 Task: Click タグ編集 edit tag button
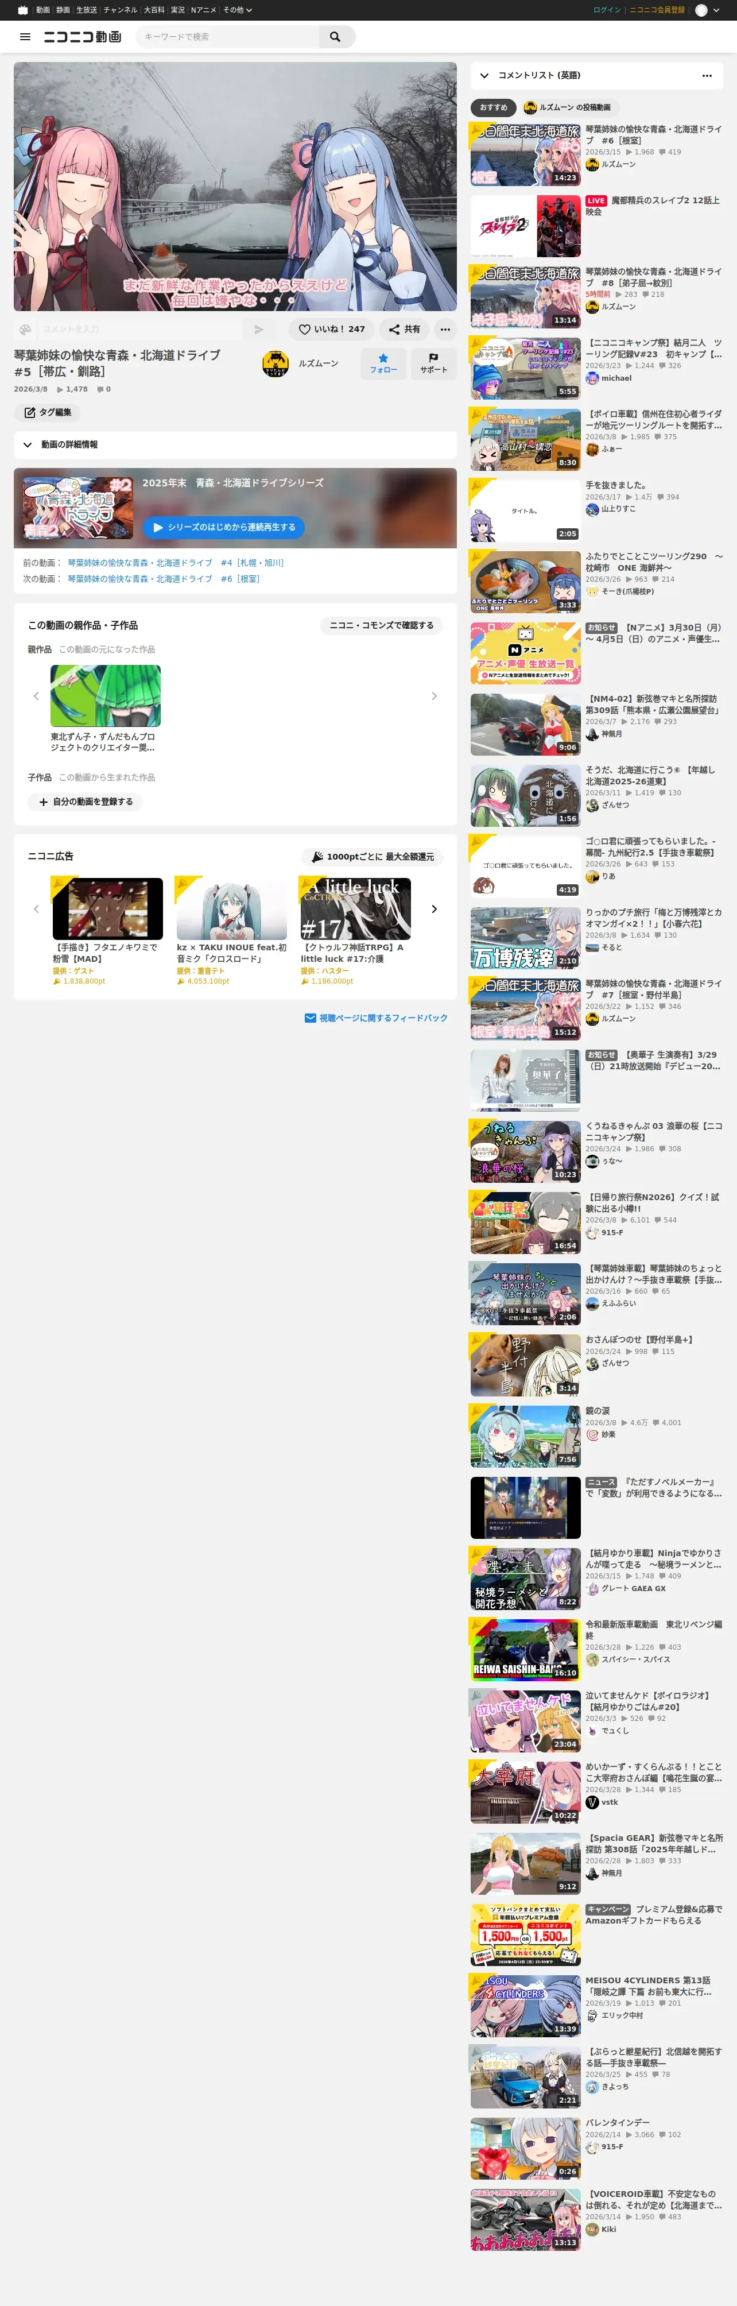48,413
